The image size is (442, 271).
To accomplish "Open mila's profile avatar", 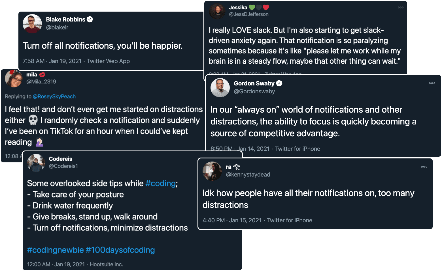I will [14, 79].
